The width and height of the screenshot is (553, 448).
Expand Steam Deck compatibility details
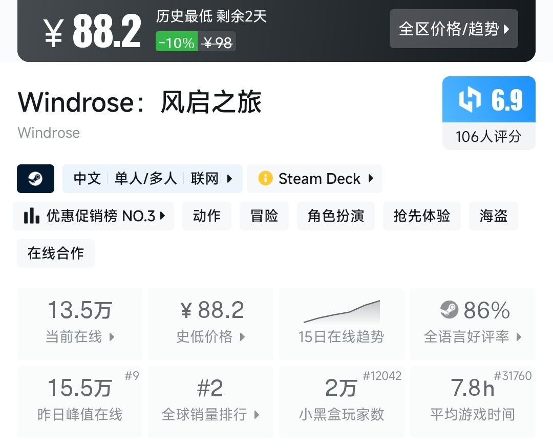(321, 179)
